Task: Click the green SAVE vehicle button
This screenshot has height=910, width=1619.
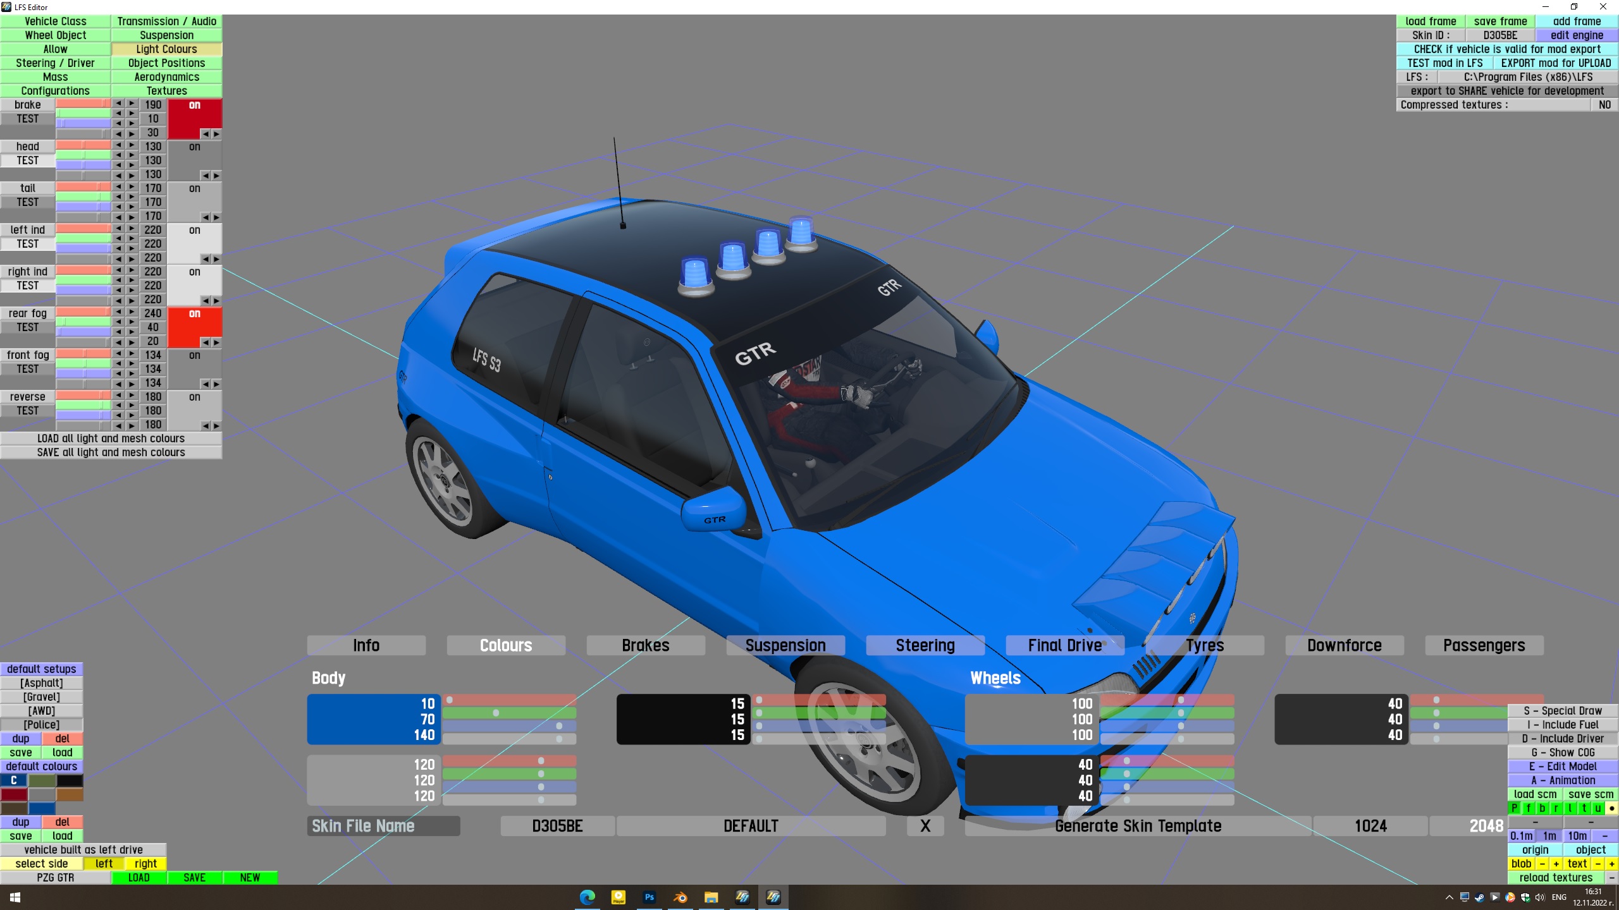Action: [x=194, y=878]
